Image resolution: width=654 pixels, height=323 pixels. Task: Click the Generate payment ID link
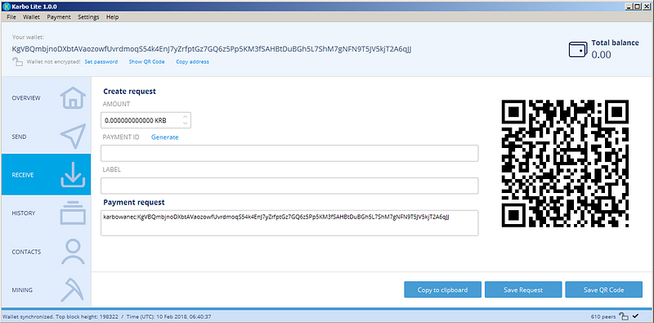(165, 137)
